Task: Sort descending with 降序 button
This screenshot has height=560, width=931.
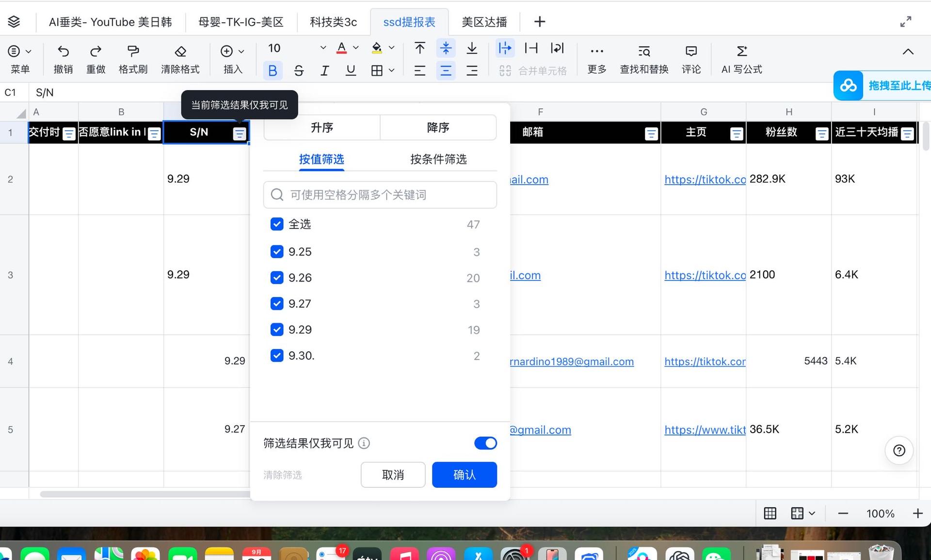Action: point(438,127)
